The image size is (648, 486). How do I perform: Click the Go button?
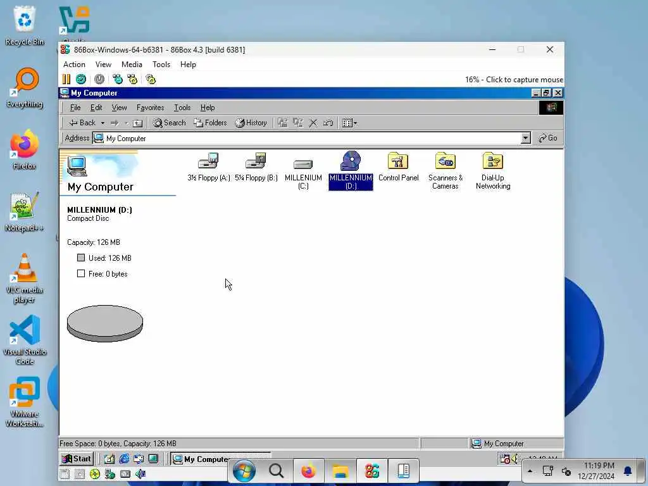pyautogui.click(x=548, y=138)
